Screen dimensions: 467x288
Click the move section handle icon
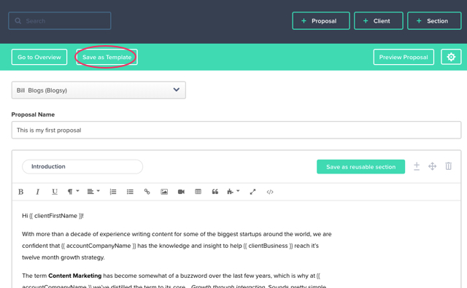(x=433, y=166)
